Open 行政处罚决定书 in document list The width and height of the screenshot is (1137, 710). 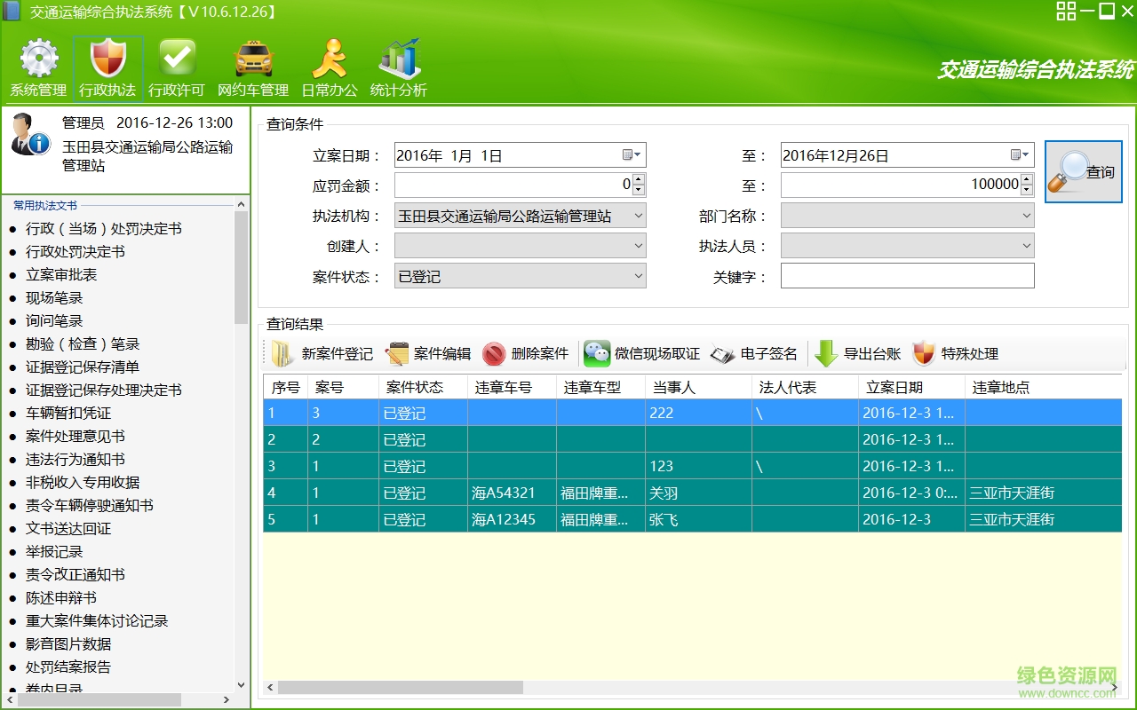(75, 252)
